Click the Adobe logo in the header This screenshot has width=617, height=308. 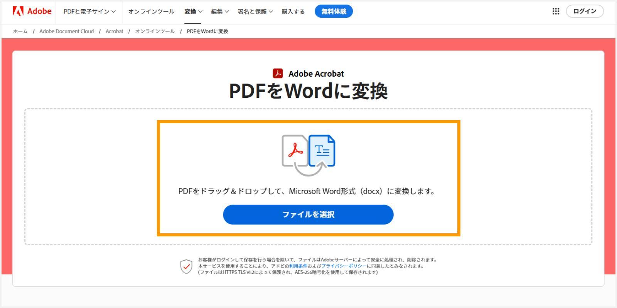(x=32, y=11)
